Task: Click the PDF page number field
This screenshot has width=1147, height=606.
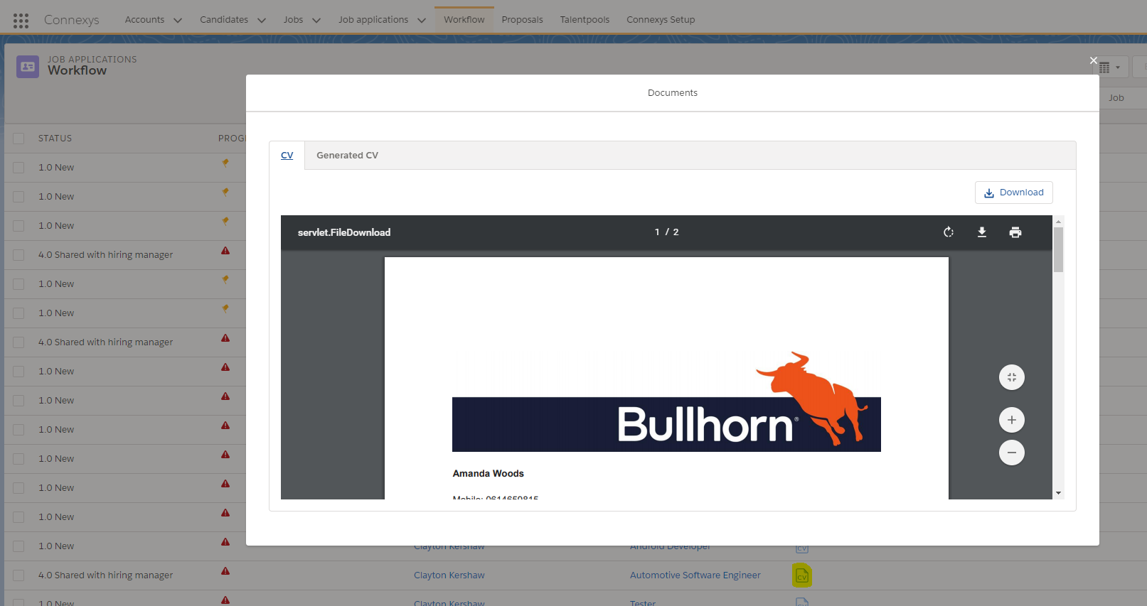Action: click(x=657, y=232)
